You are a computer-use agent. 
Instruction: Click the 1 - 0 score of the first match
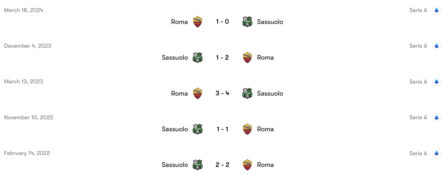[x=222, y=22]
